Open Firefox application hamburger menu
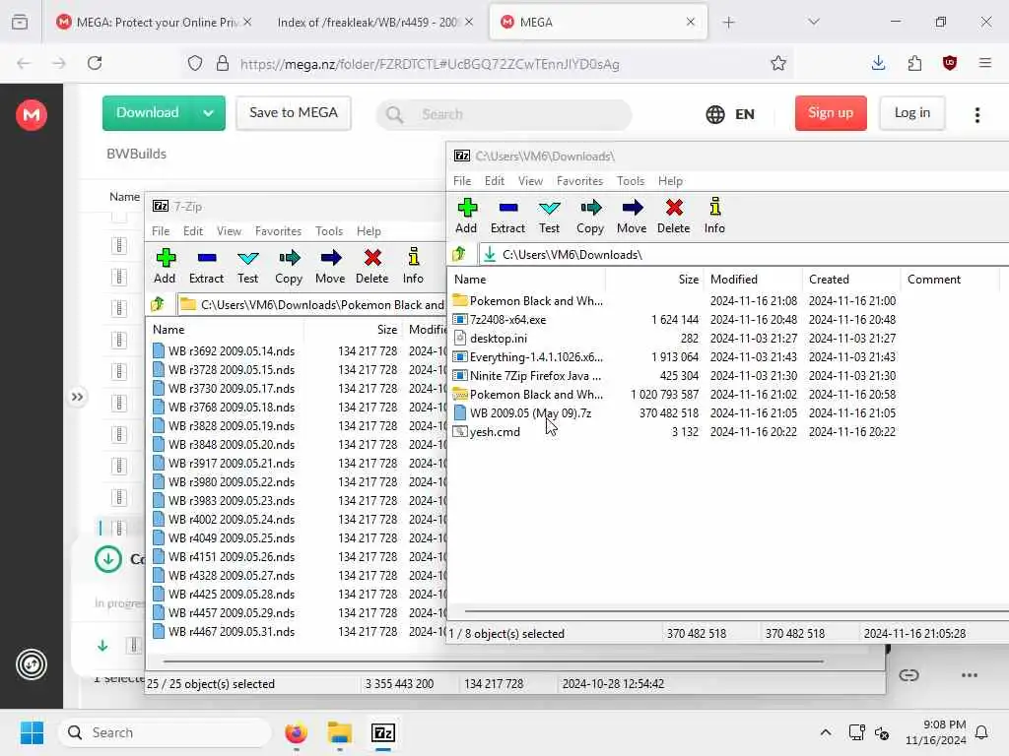The width and height of the screenshot is (1009, 756). tap(985, 63)
